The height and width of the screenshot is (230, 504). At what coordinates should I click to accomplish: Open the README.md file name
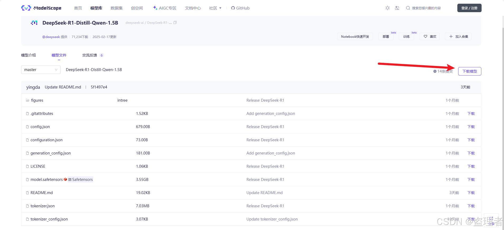tap(42, 193)
